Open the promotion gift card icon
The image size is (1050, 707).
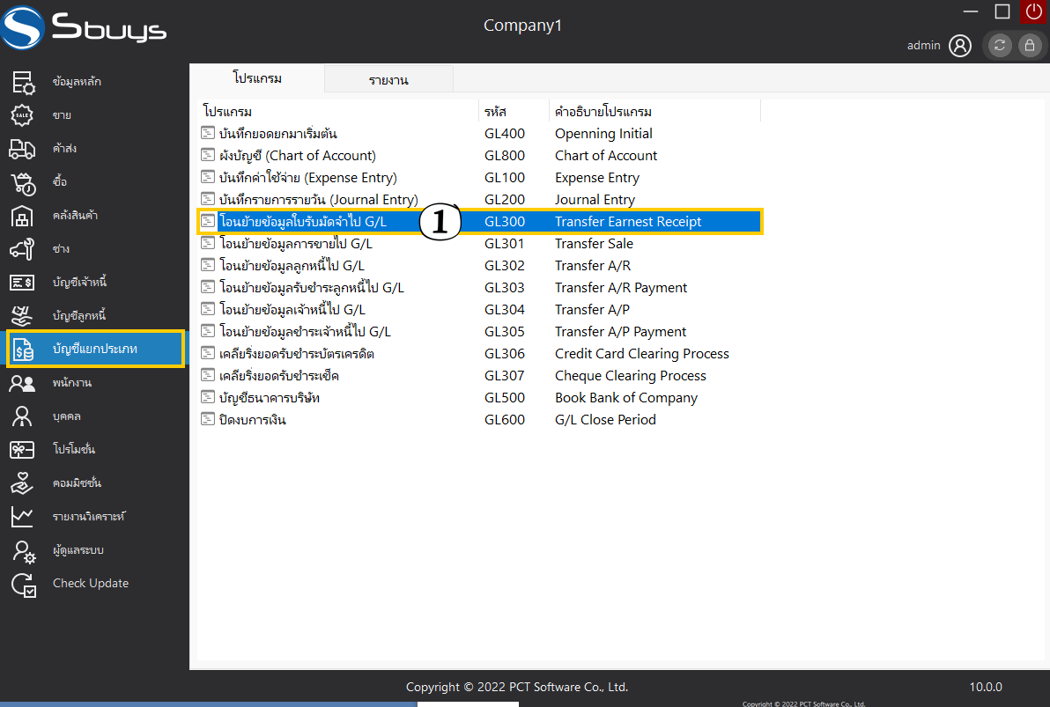(22, 450)
